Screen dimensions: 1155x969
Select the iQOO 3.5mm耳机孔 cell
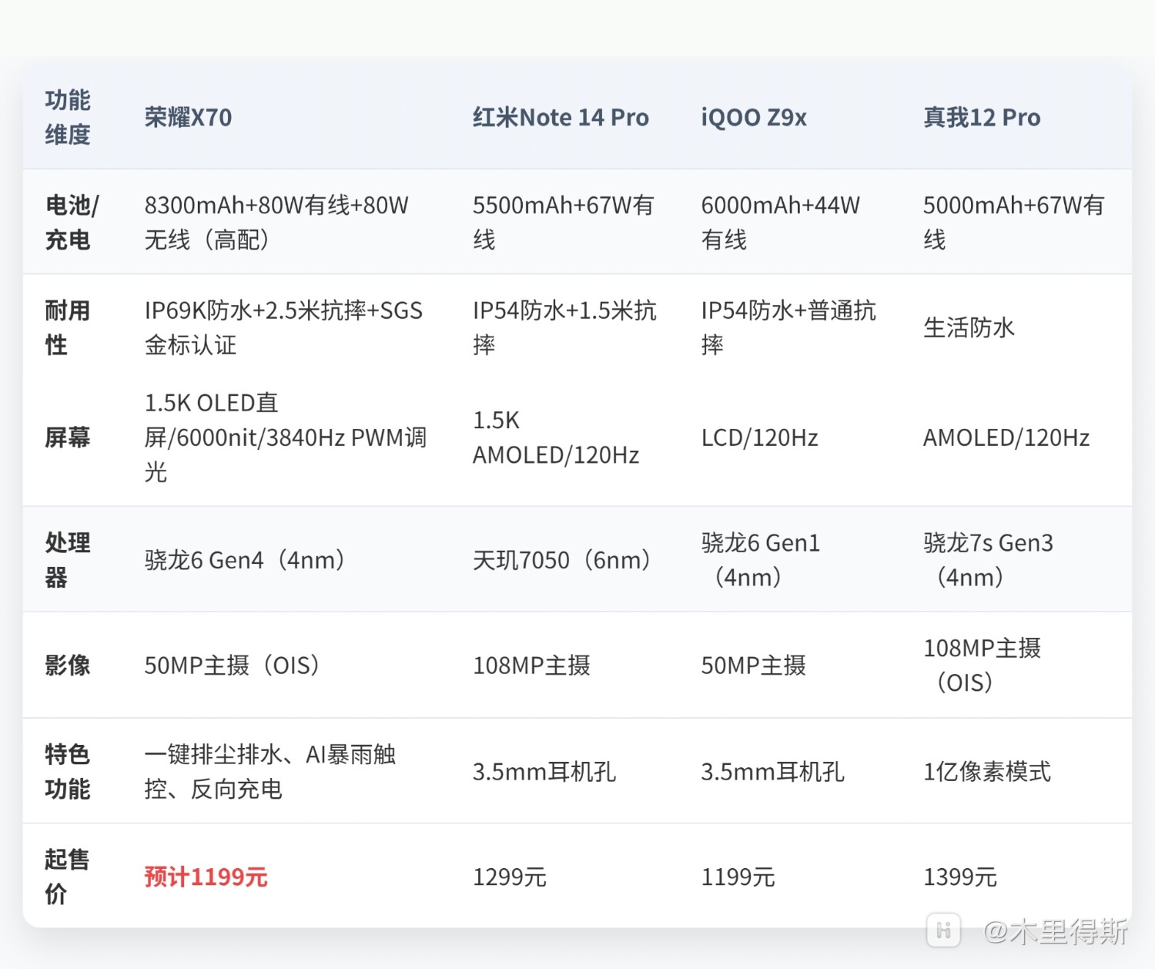[x=772, y=771]
